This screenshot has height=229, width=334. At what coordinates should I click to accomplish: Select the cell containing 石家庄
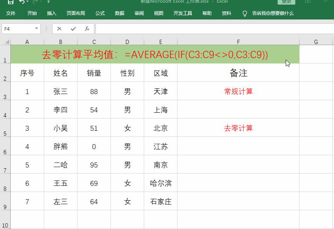[161, 201]
